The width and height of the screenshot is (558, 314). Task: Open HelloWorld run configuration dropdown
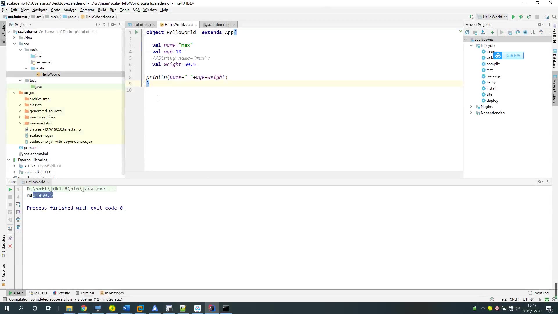[492, 17]
